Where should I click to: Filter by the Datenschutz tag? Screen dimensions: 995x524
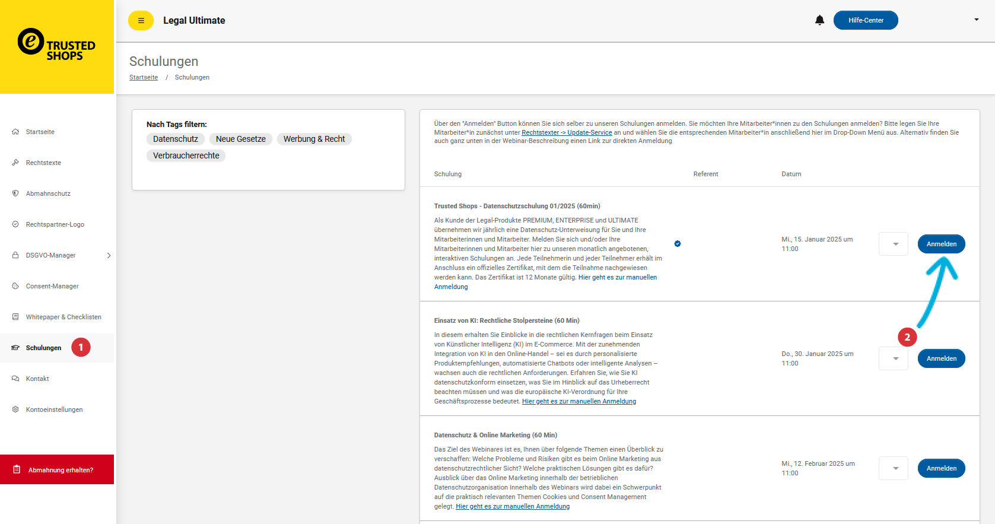tap(176, 139)
